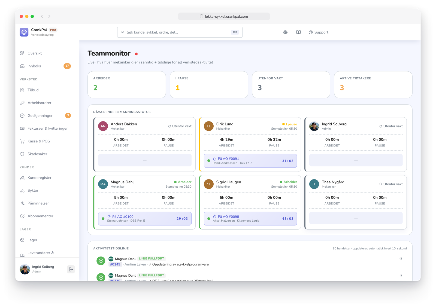Focus the Søk kunde, sykkel, ordre search field

coord(180,32)
